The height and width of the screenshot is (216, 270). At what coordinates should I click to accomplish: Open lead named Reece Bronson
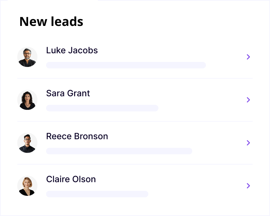point(77,136)
